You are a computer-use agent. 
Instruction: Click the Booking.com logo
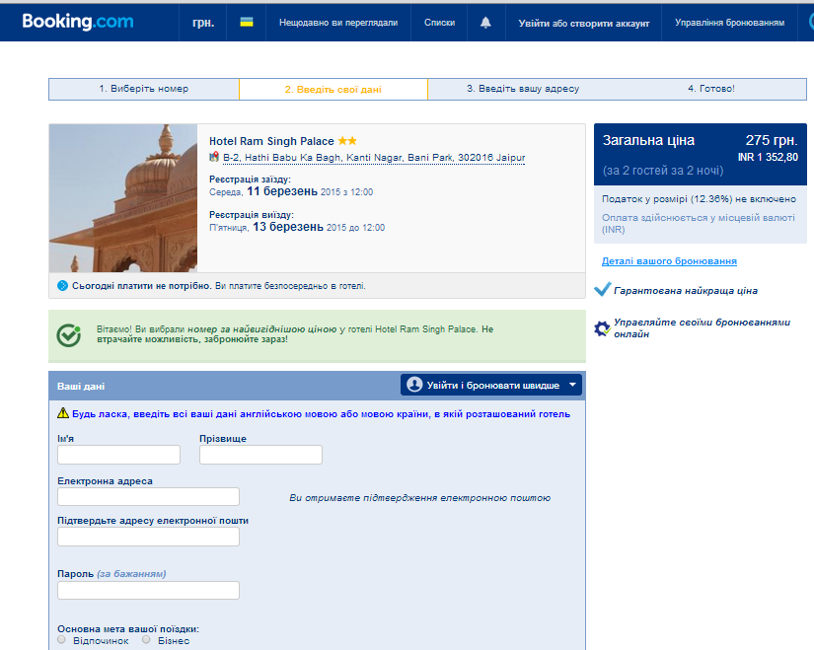point(77,22)
